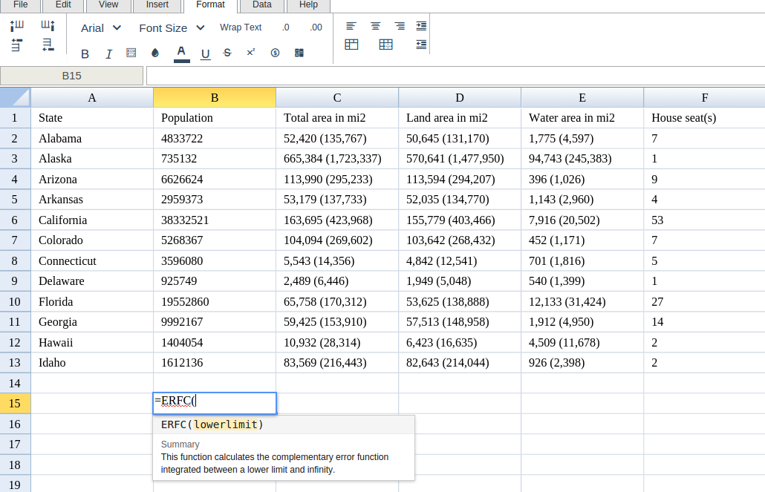Apply strikethrough to text
This screenshot has height=492, width=765.
tap(227, 53)
